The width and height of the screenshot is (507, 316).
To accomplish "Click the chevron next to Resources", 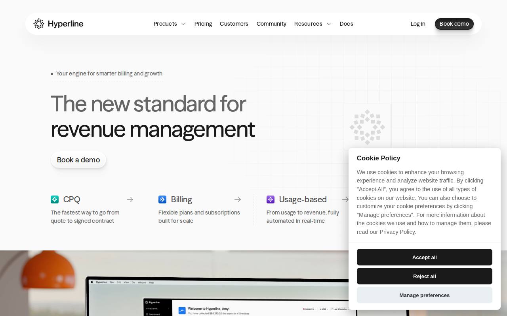I will (329, 24).
